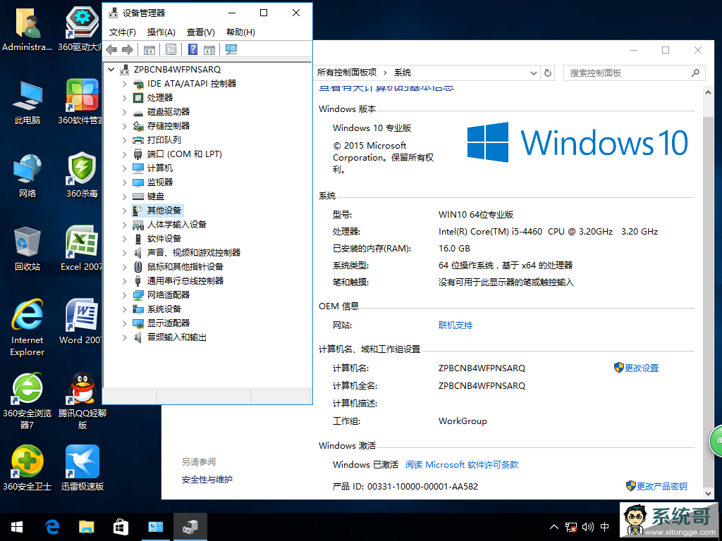Viewport: 722px width, 541px height.
Task: Expand IDE ATA/ATAPI 控制器 node
Action: point(124,84)
